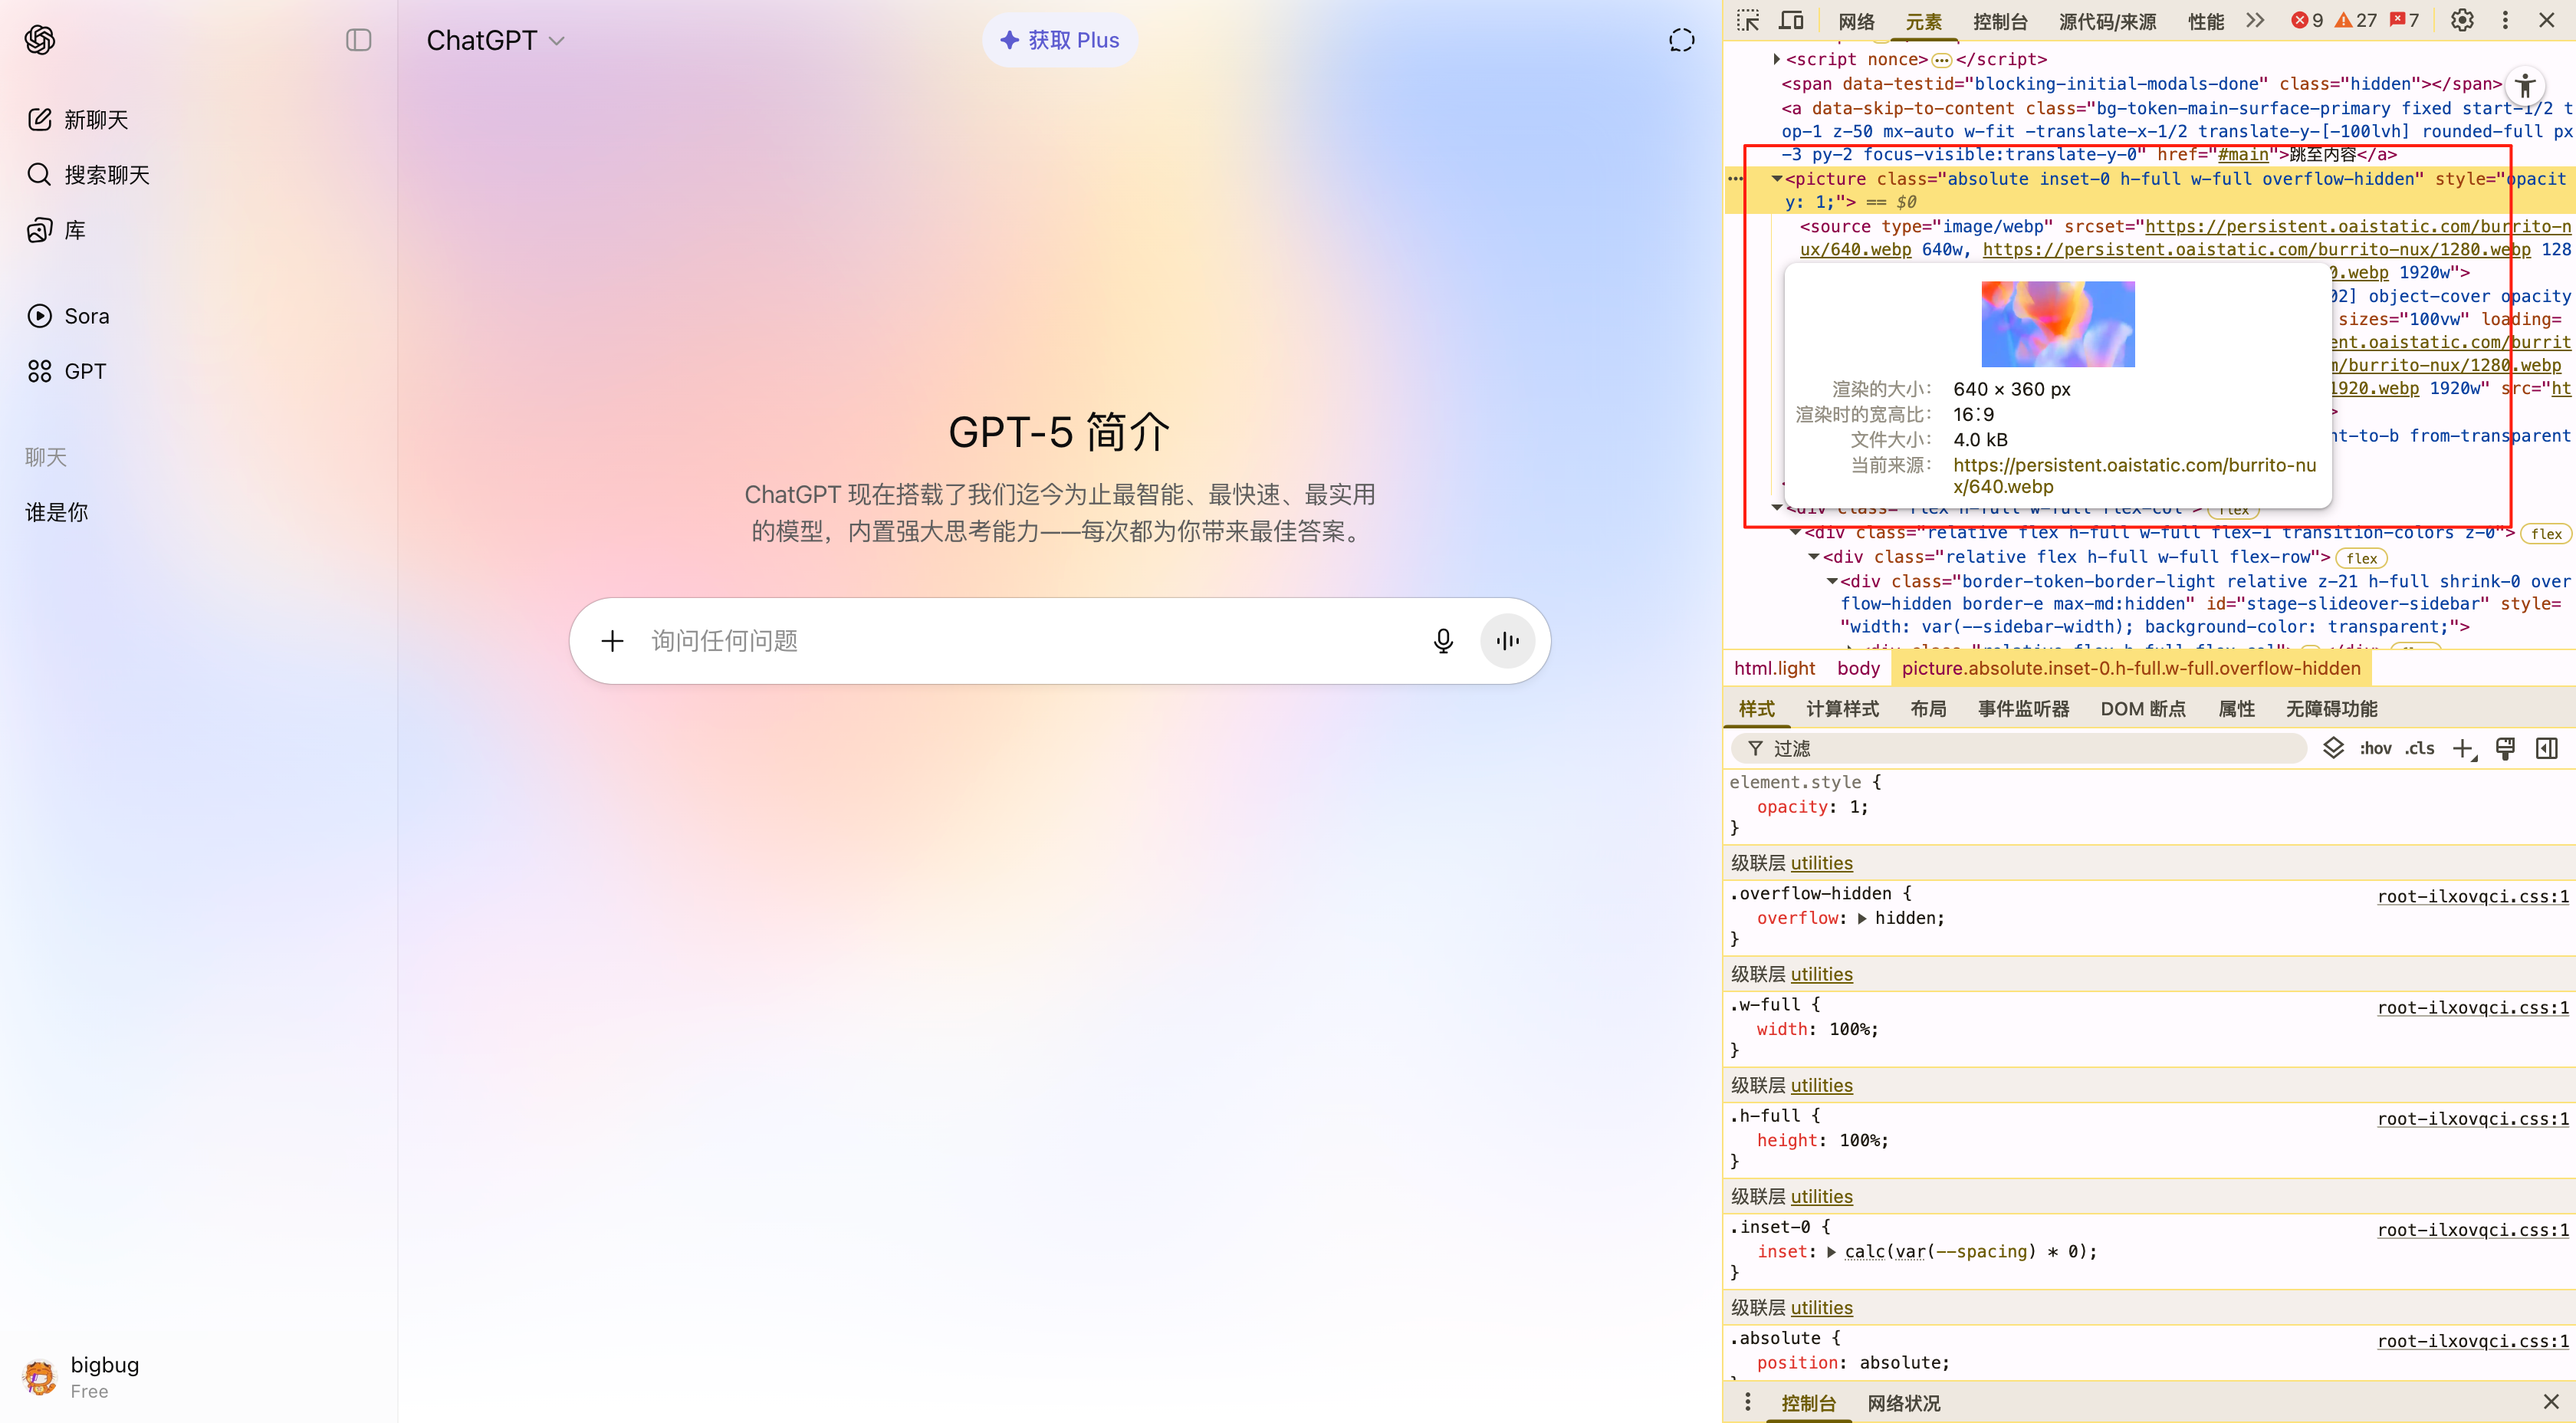
Task: Switch to the 计算样式 tab
Action: click(x=1842, y=708)
